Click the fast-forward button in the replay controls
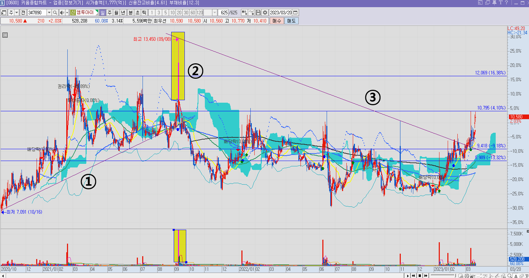 426,275
